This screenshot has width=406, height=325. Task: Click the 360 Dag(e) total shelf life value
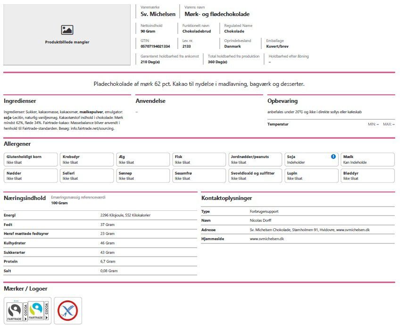[217, 62]
